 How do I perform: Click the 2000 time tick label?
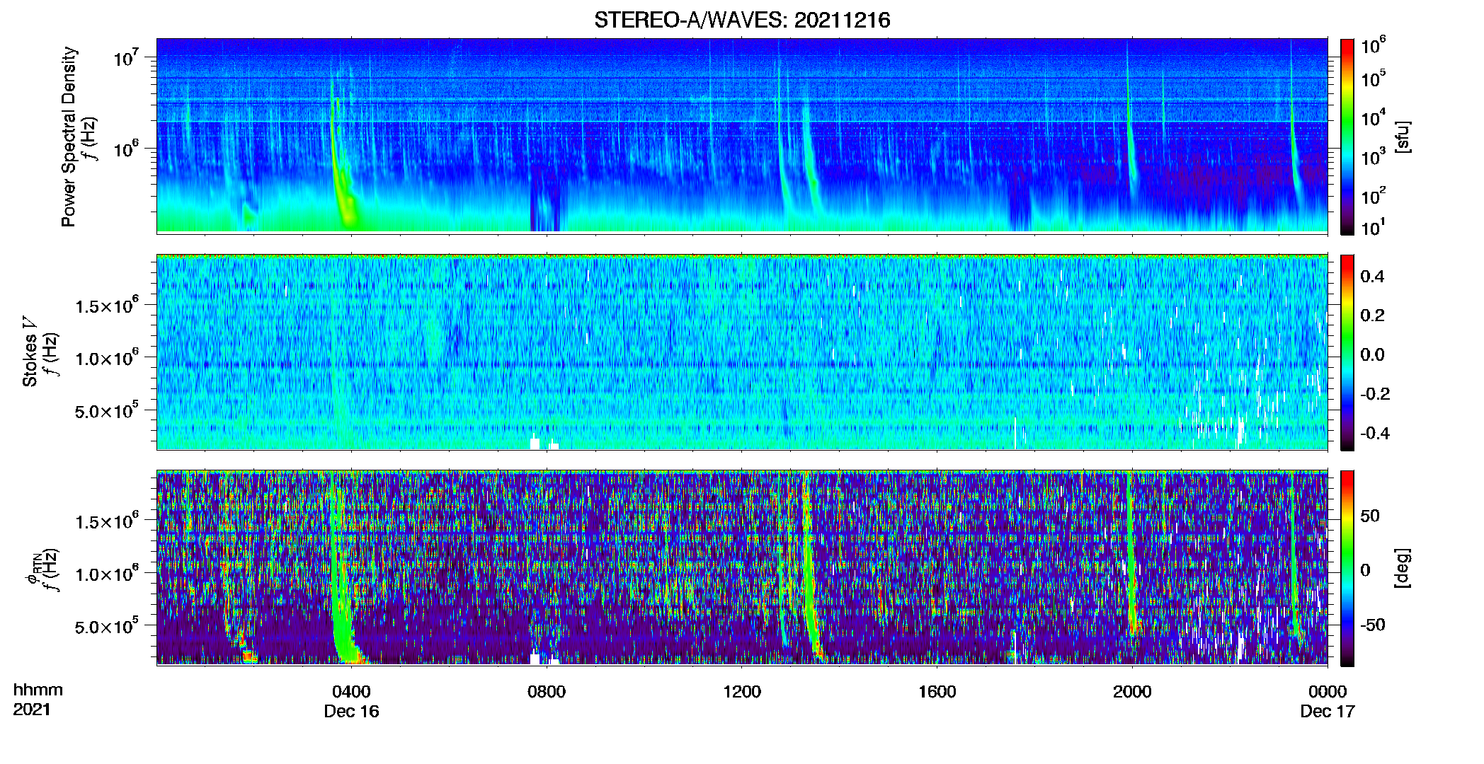(x=1132, y=692)
